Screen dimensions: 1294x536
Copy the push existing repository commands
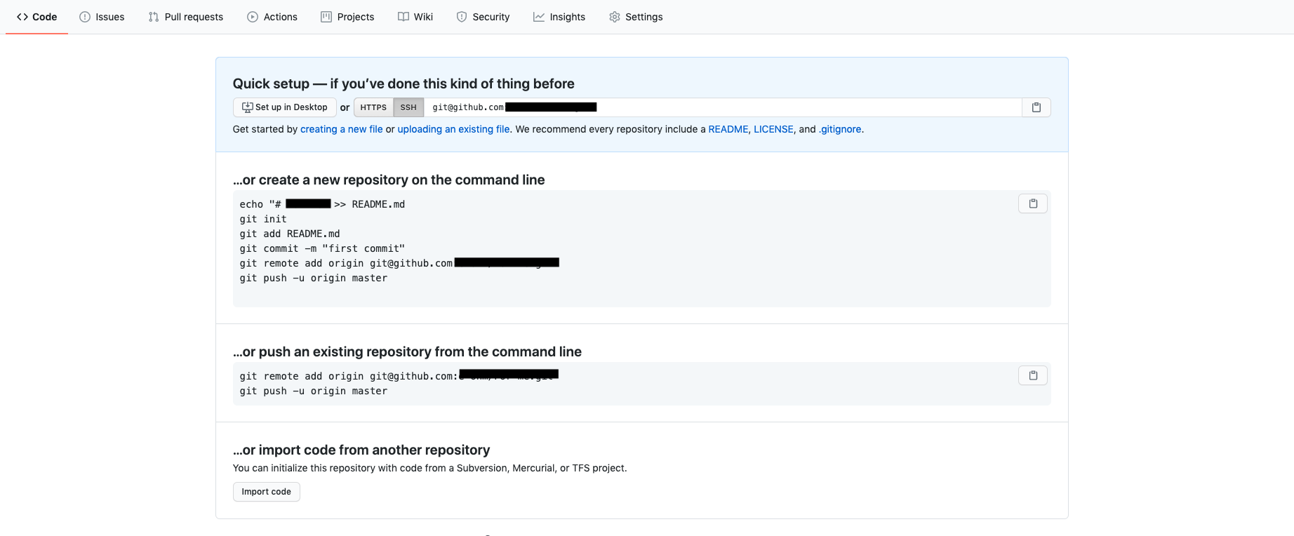coord(1033,375)
